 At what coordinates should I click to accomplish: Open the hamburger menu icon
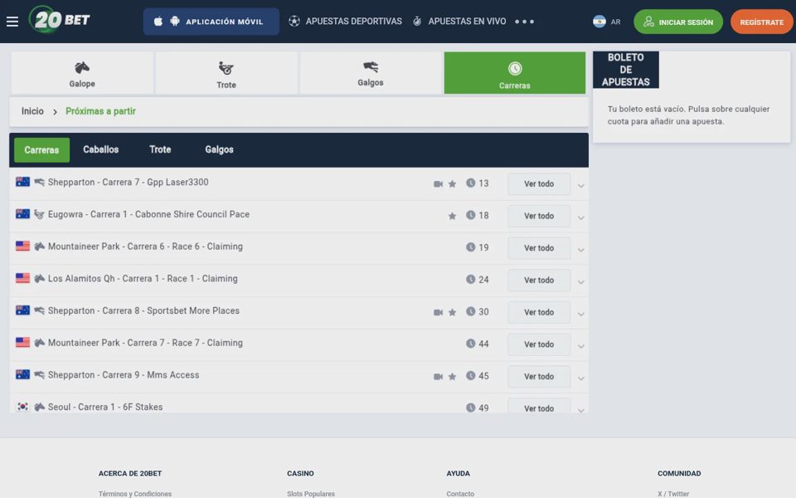click(12, 22)
